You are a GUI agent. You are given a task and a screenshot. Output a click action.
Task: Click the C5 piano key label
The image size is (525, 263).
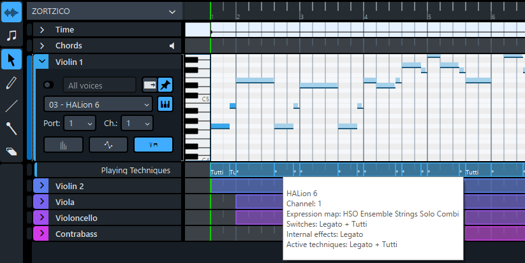point(205,99)
